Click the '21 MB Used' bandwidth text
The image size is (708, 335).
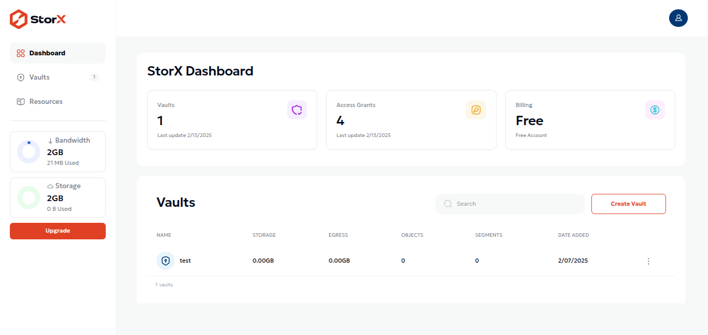pos(63,163)
